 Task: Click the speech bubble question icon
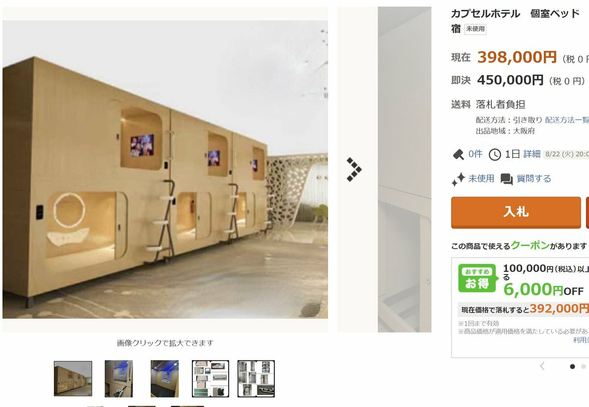pos(507,179)
